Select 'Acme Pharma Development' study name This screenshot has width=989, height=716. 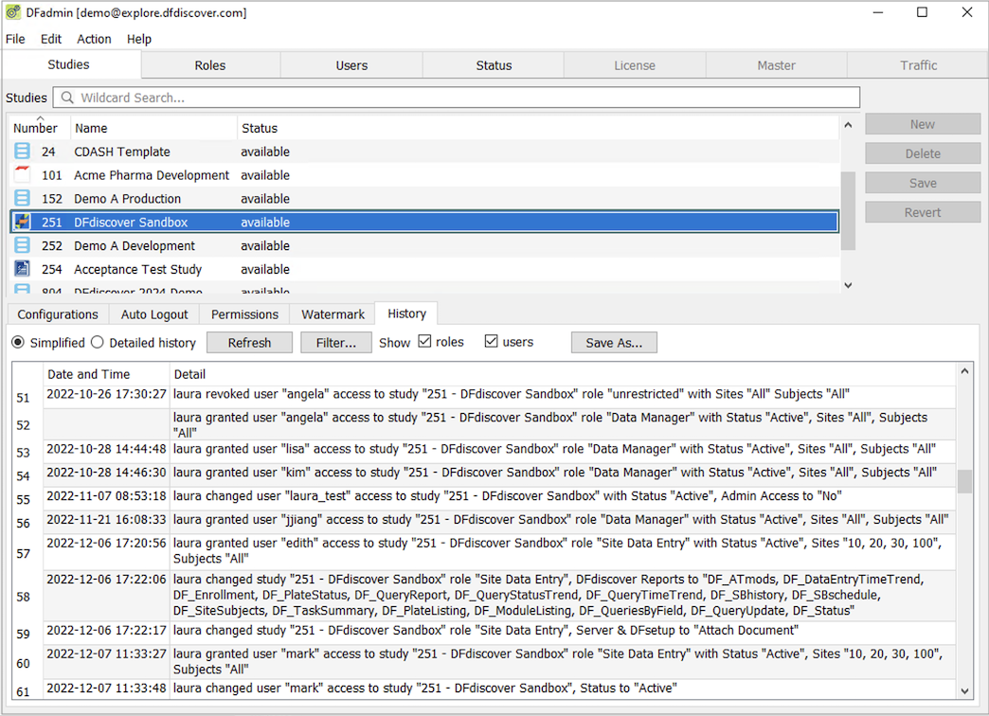[152, 175]
